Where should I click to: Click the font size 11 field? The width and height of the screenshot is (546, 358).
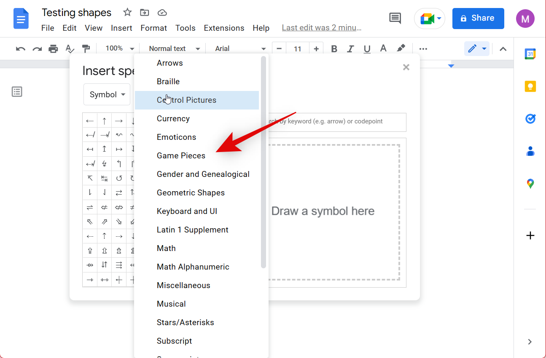[x=298, y=49]
